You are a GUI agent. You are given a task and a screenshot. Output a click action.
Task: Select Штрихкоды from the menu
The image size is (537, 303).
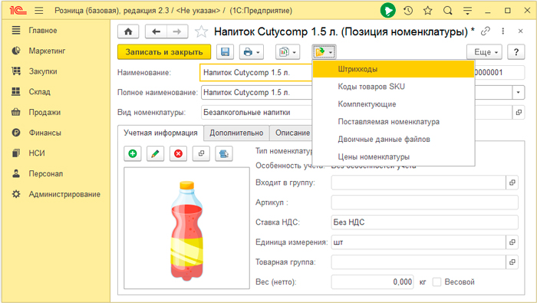(x=394, y=69)
